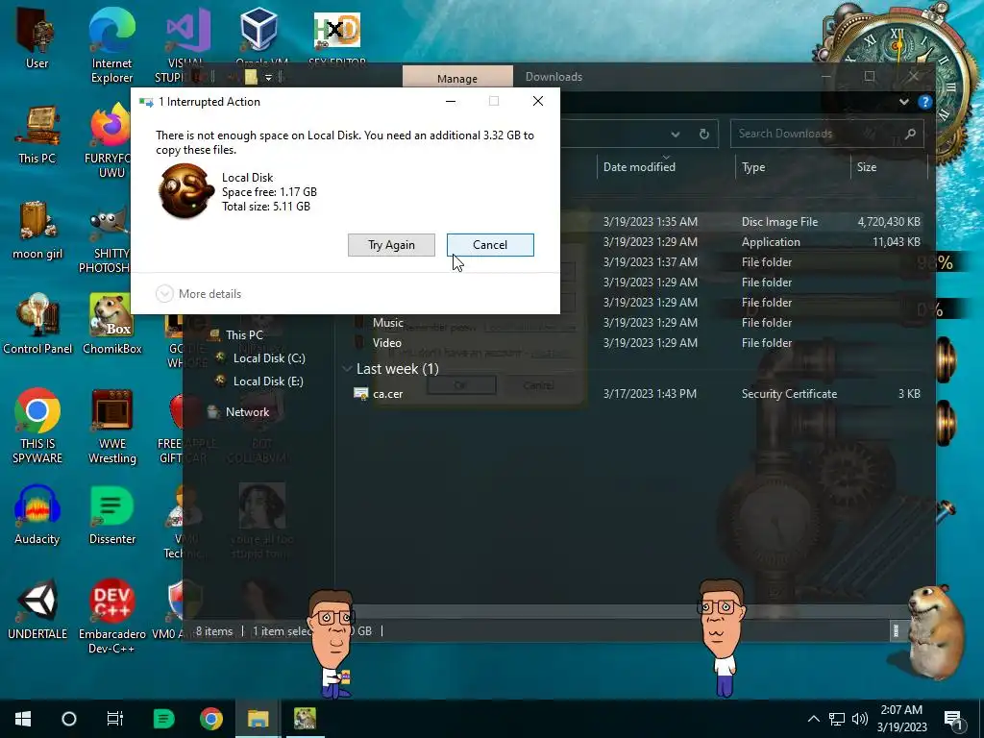Open ChomikBox taskbar button
The image size is (984, 738).
(305, 719)
